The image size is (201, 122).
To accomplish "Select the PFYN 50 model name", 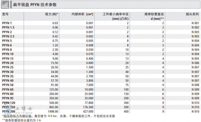I will 8,85.
